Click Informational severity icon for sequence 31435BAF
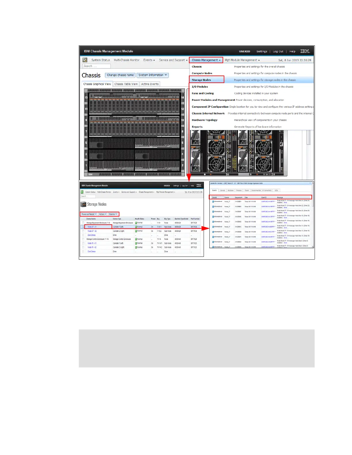 (213, 212)
